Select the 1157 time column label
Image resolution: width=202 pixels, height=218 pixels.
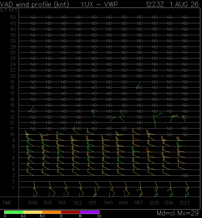pos(139,203)
